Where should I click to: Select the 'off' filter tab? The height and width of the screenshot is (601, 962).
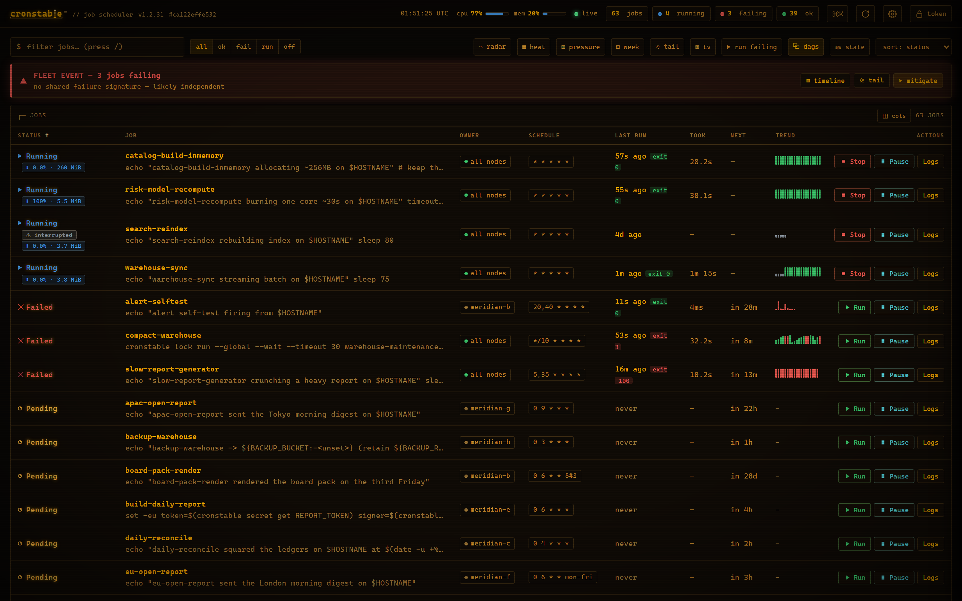pos(289,47)
